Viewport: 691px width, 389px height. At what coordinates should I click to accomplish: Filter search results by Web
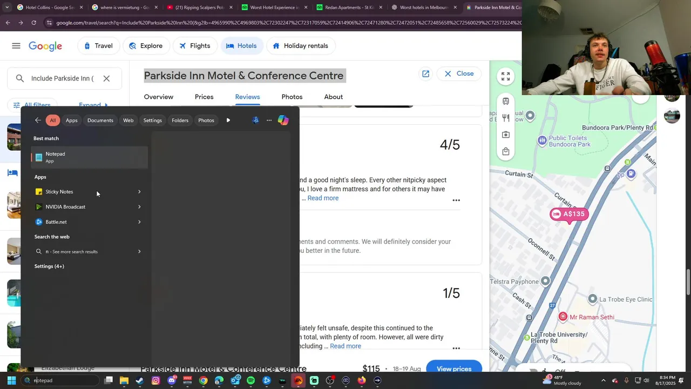pyautogui.click(x=128, y=120)
